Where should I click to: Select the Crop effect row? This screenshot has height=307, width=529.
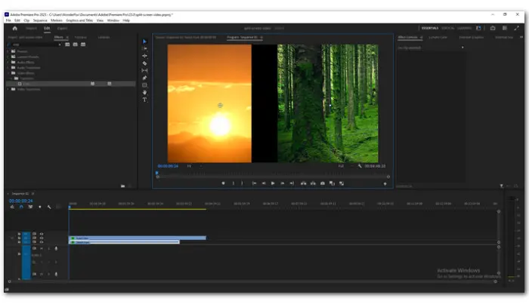pyautogui.click(x=71, y=84)
